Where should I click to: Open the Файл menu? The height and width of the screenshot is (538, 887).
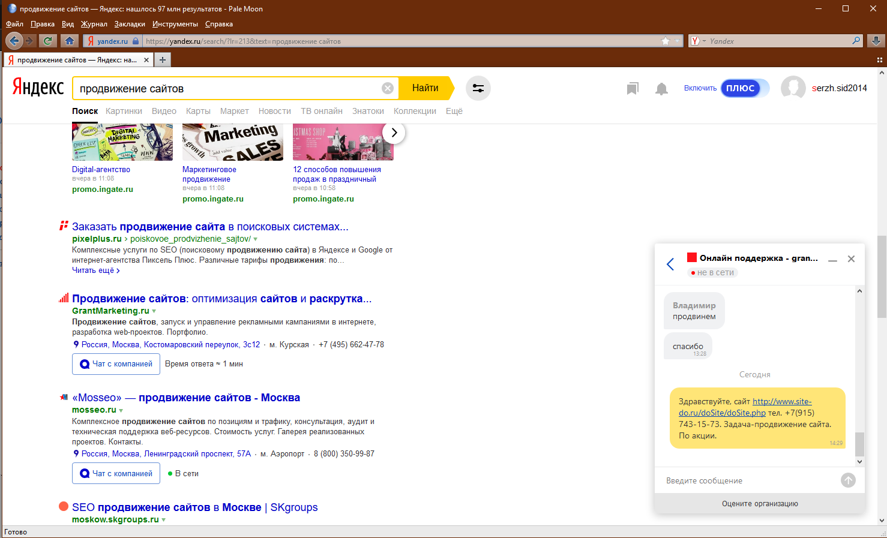(x=14, y=24)
